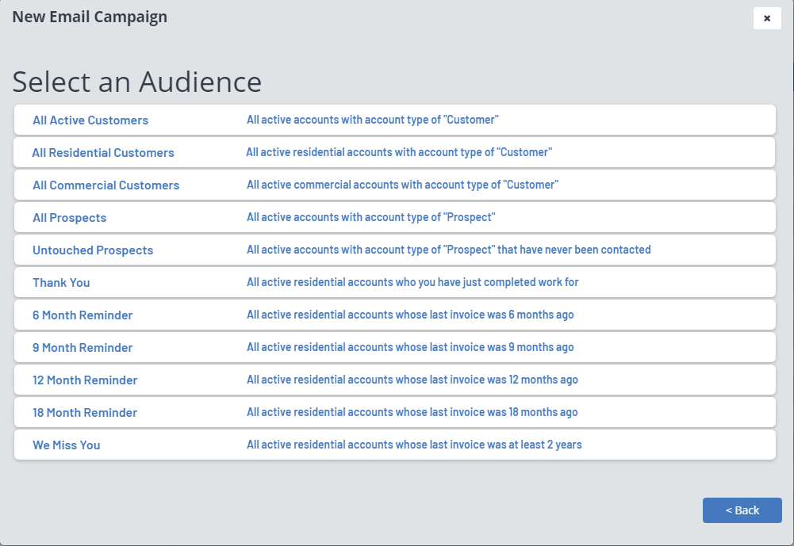Close the New Email Campaign dialog
794x546 pixels.
click(767, 18)
